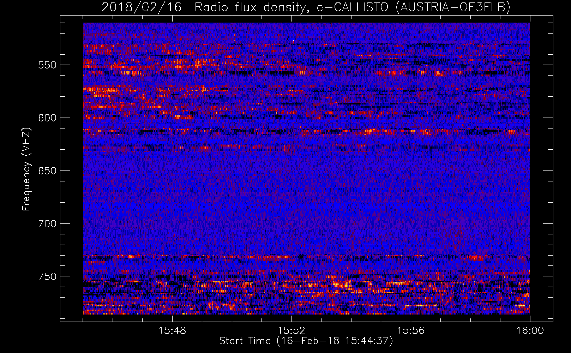Image resolution: width=571 pixels, height=353 pixels.
Task: Click the 750 frequency tick label
Action: pos(47,276)
